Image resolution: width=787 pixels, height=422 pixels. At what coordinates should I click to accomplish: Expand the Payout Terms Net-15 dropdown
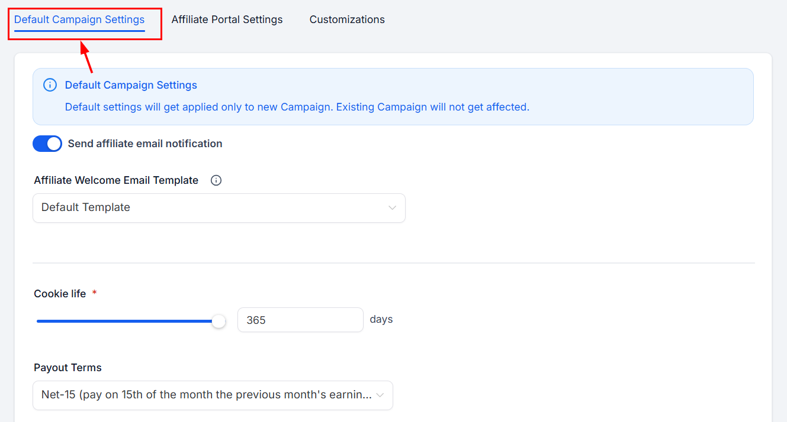pos(213,395)
